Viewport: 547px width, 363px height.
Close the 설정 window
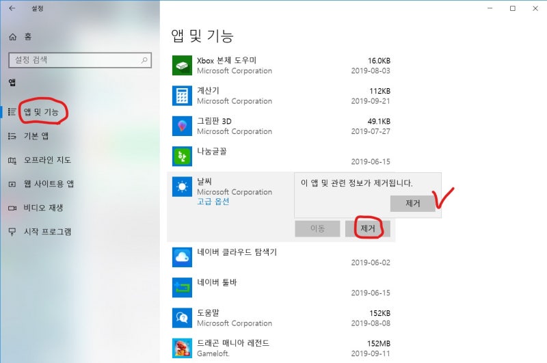click(535, 8)
